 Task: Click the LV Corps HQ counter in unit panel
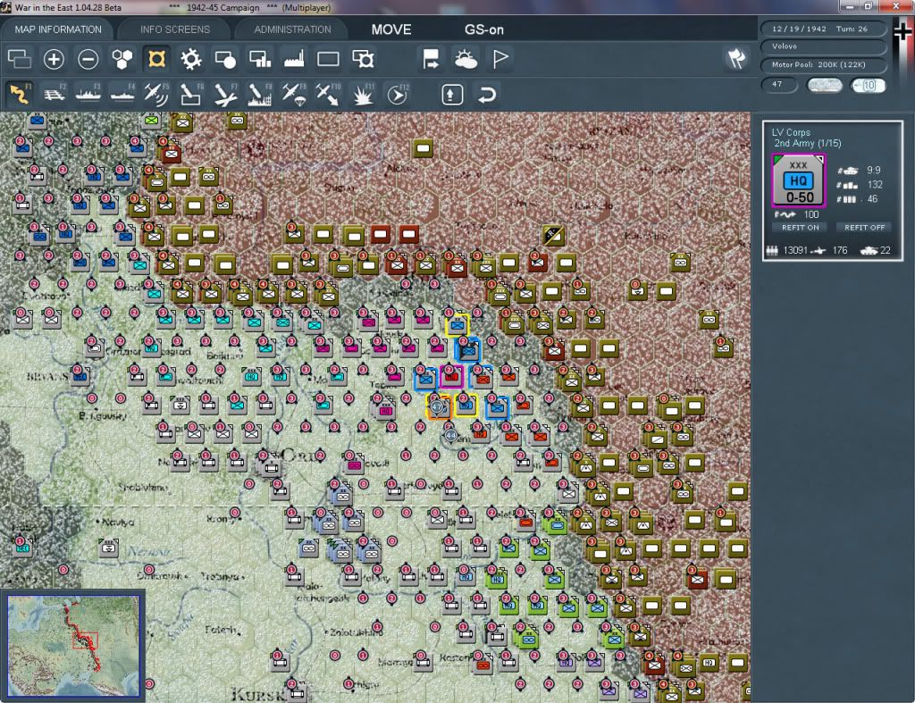click(x=798, y=180)
